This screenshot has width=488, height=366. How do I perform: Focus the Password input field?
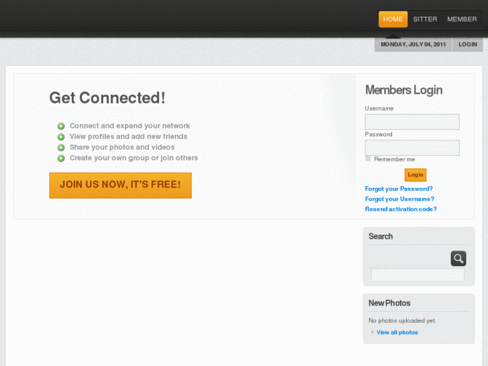coord(412,148)
